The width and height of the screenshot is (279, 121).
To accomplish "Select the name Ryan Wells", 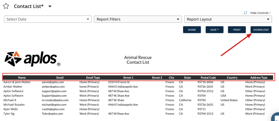I will tap(11, 109).
